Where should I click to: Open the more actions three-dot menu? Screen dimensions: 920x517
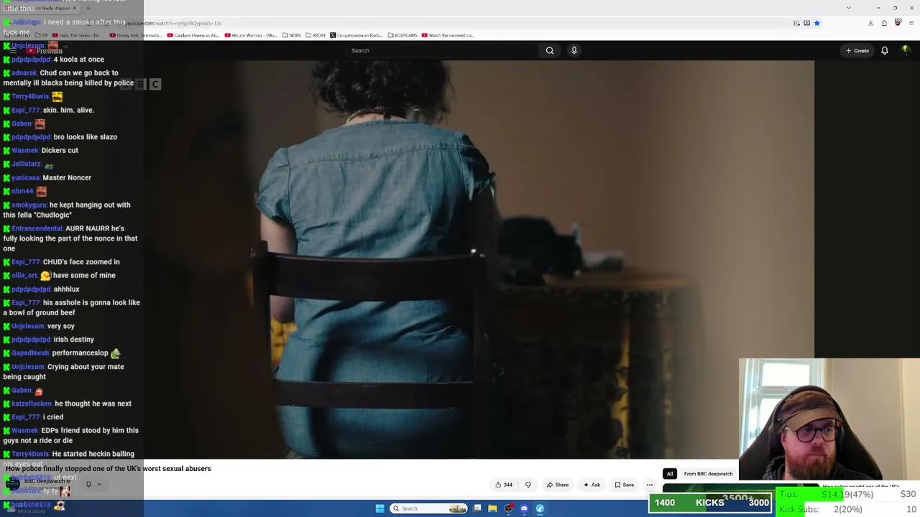tap(650, 485)
